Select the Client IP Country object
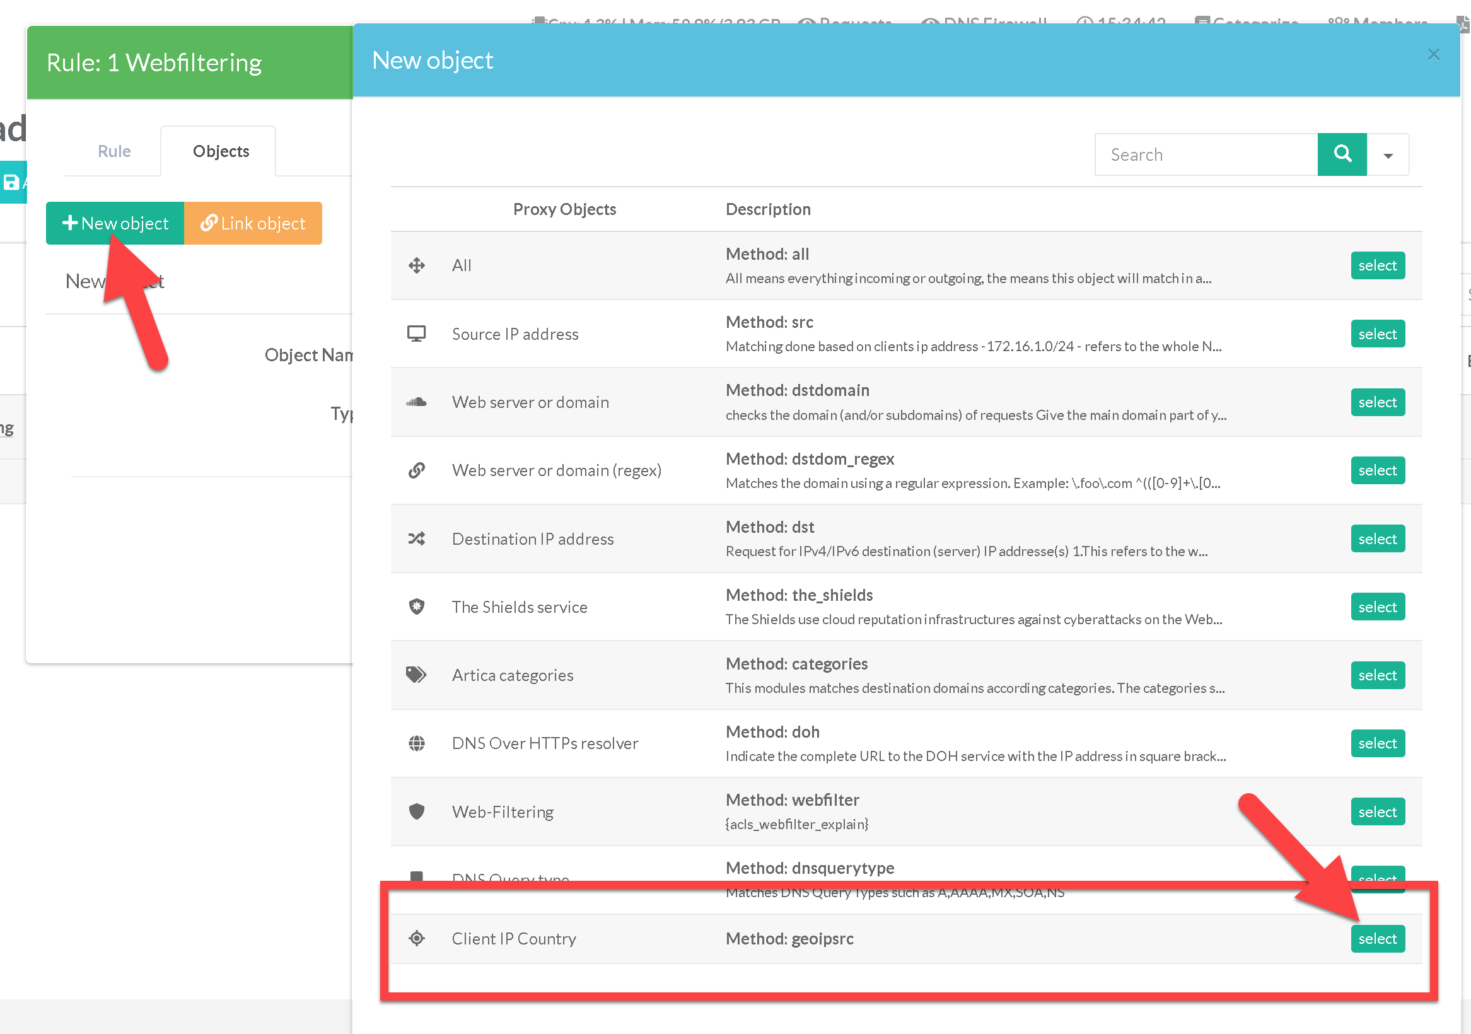The image size is (1471, 1034). 1377,939
